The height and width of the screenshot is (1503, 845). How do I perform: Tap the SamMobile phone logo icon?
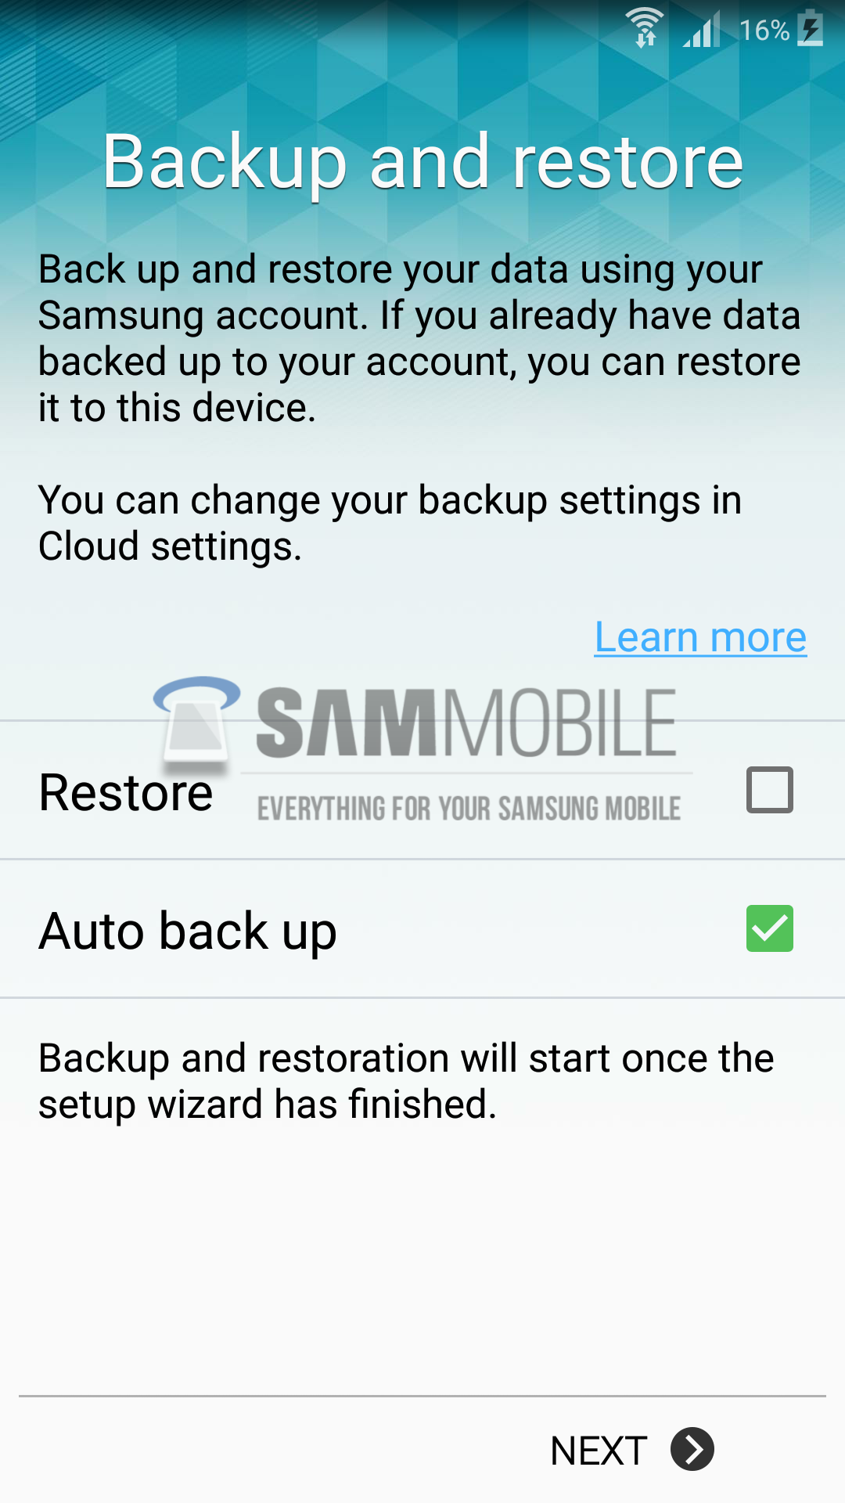point(197,722)
